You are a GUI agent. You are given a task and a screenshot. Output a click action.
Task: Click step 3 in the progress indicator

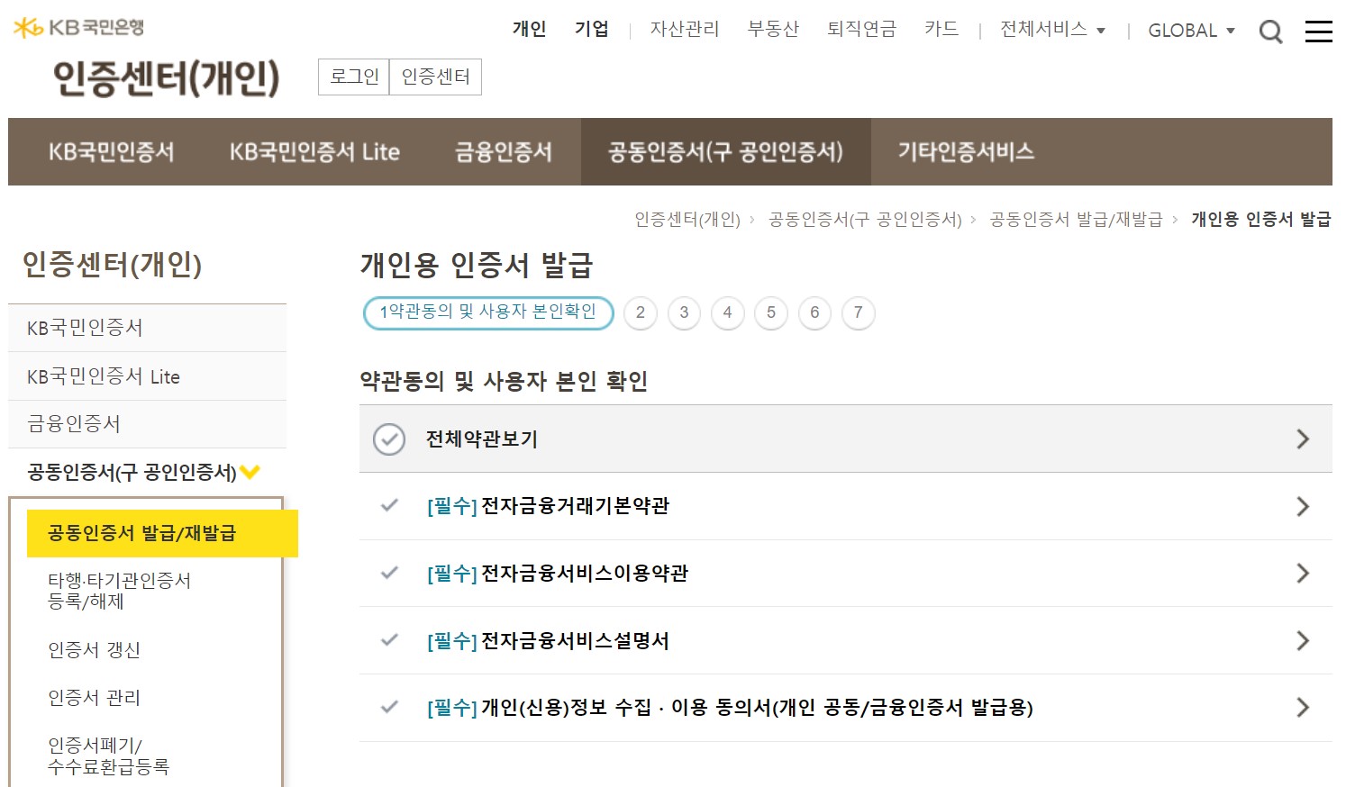click(x=684, y=312)
